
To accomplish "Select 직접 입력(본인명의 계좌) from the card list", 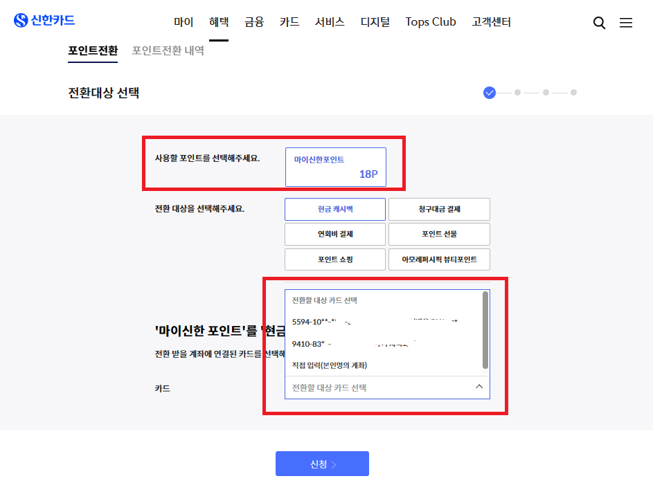I will coord(331,365).
